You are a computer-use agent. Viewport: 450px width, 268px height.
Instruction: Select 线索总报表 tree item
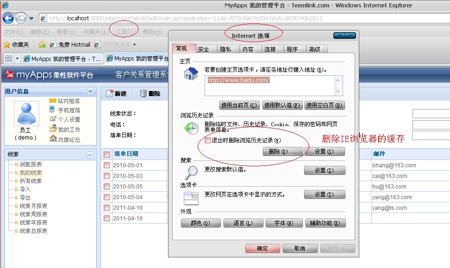coord(34,231)
